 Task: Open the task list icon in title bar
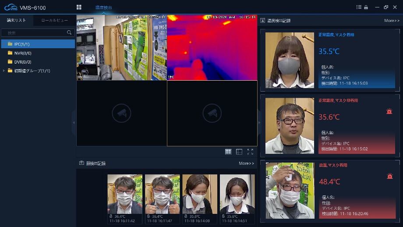pyautogui.click(x=359, y=7)
